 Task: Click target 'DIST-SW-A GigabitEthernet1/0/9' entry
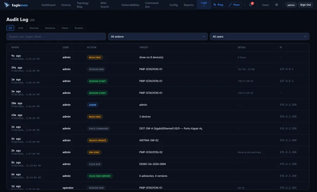click(170, 129)
